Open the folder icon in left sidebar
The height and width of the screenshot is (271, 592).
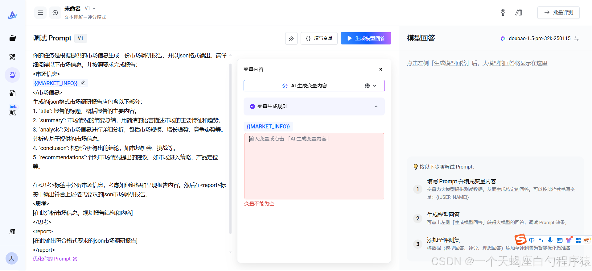[x=12, y=38]
